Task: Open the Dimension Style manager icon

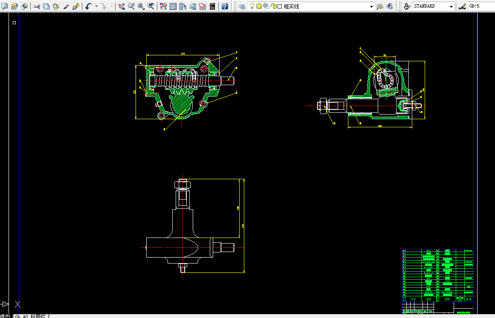Action: 462,6
